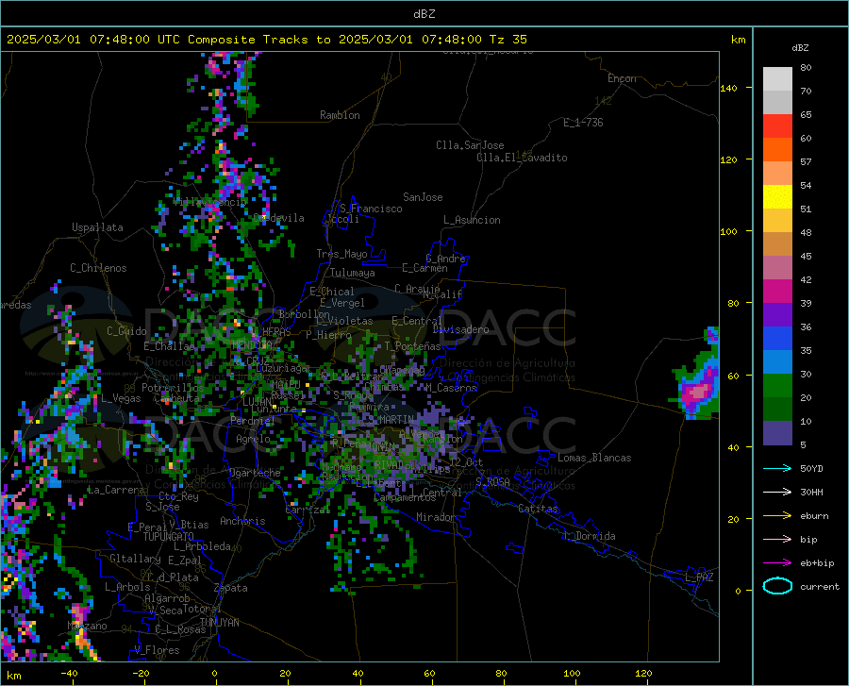Click the magenta eb+bip arrow legend icon

777,563
